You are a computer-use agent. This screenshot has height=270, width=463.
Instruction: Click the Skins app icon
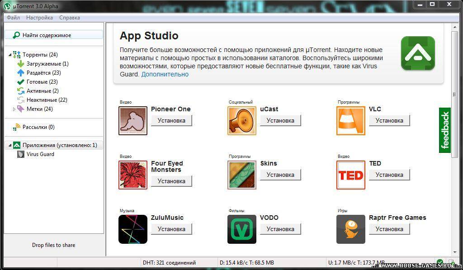242,175
